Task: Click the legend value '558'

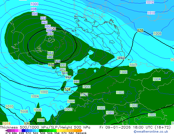Action: tap(57, 133)
